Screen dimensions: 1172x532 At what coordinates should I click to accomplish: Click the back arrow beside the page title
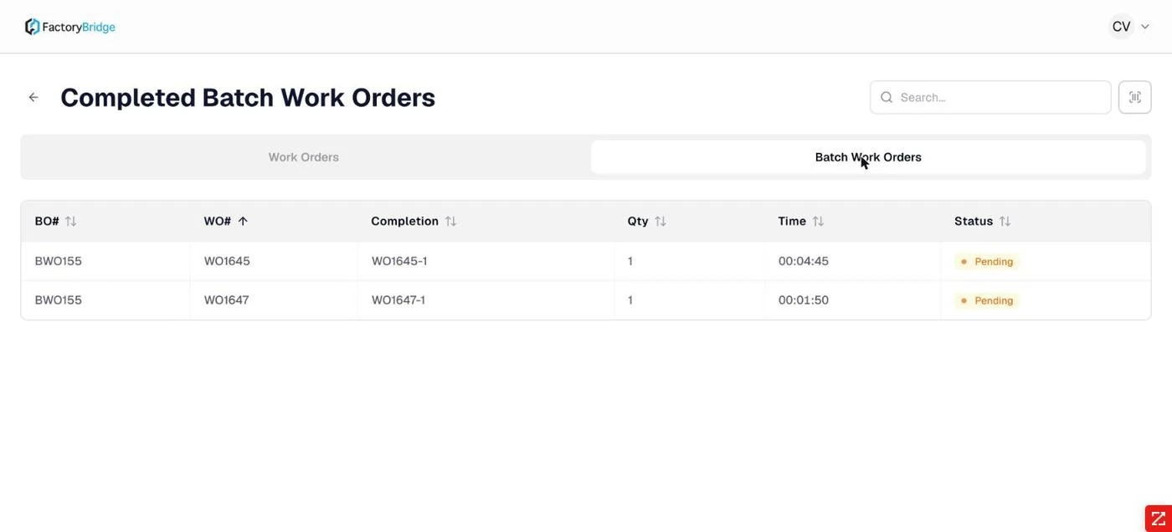(33, 97)
